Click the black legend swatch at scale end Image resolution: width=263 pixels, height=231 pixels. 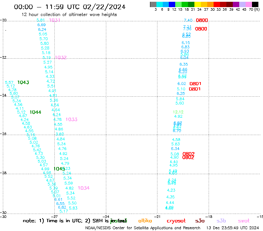point(255,4)
